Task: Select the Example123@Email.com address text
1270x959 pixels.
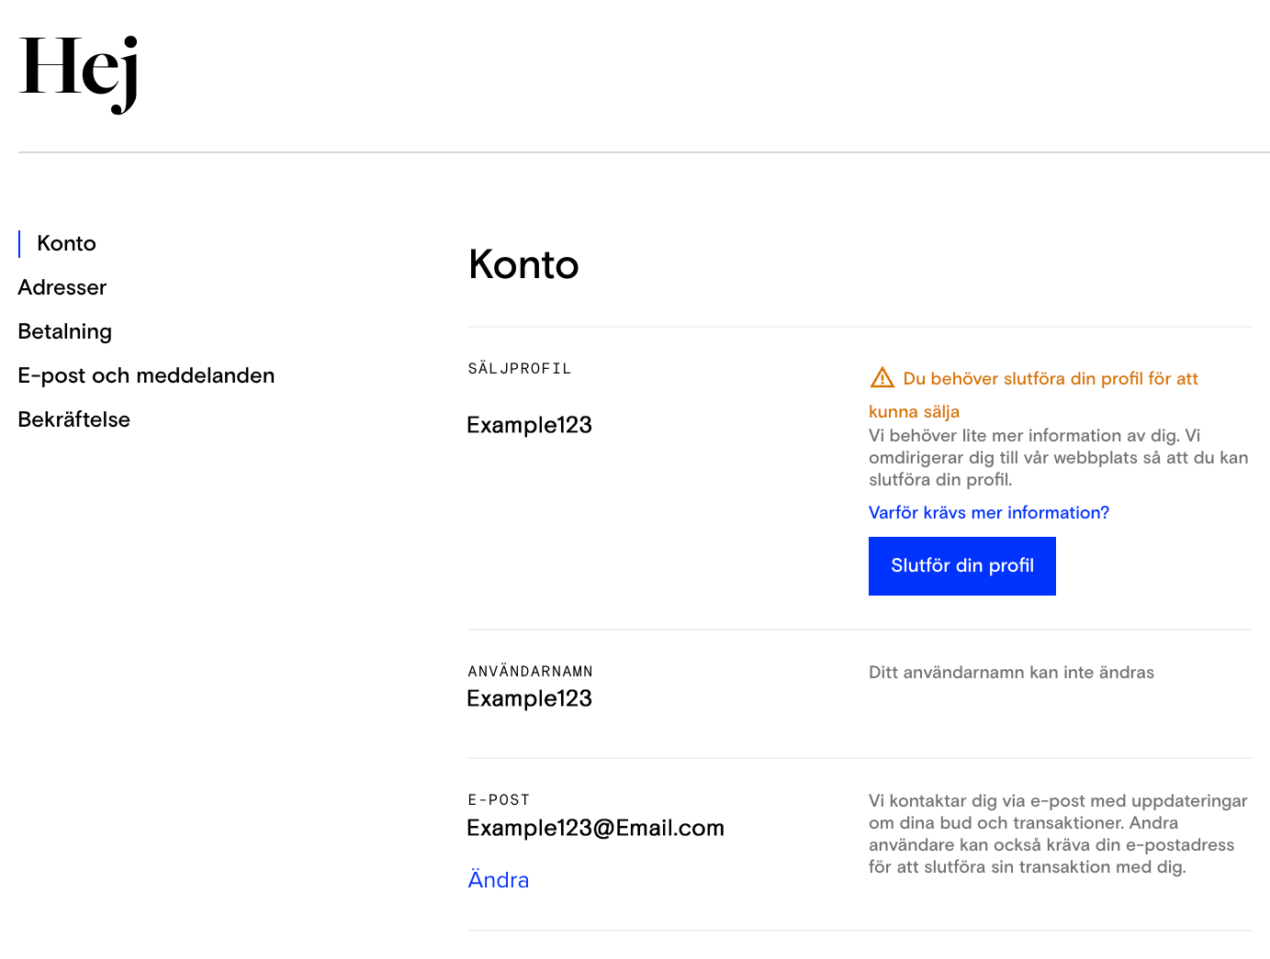Action: click(595, 828)
